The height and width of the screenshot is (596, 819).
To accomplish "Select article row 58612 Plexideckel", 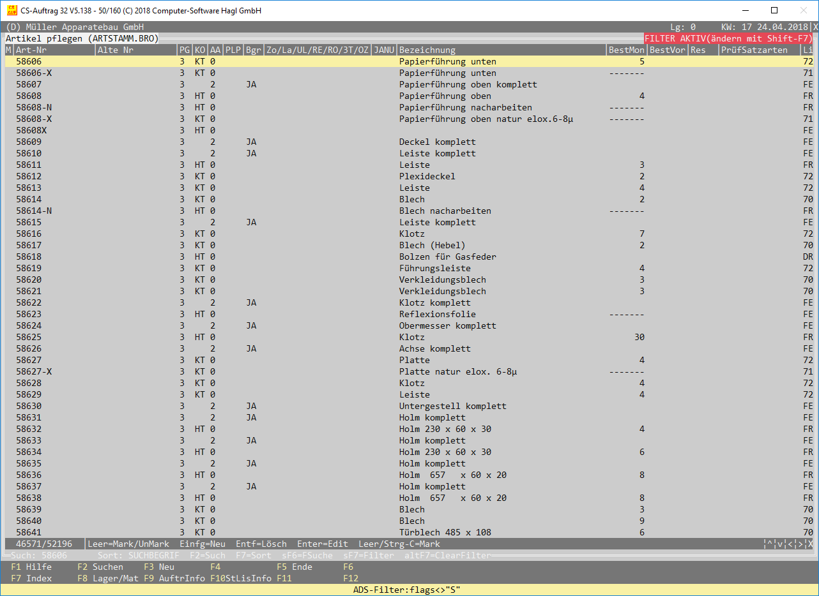I will [409, 176].
